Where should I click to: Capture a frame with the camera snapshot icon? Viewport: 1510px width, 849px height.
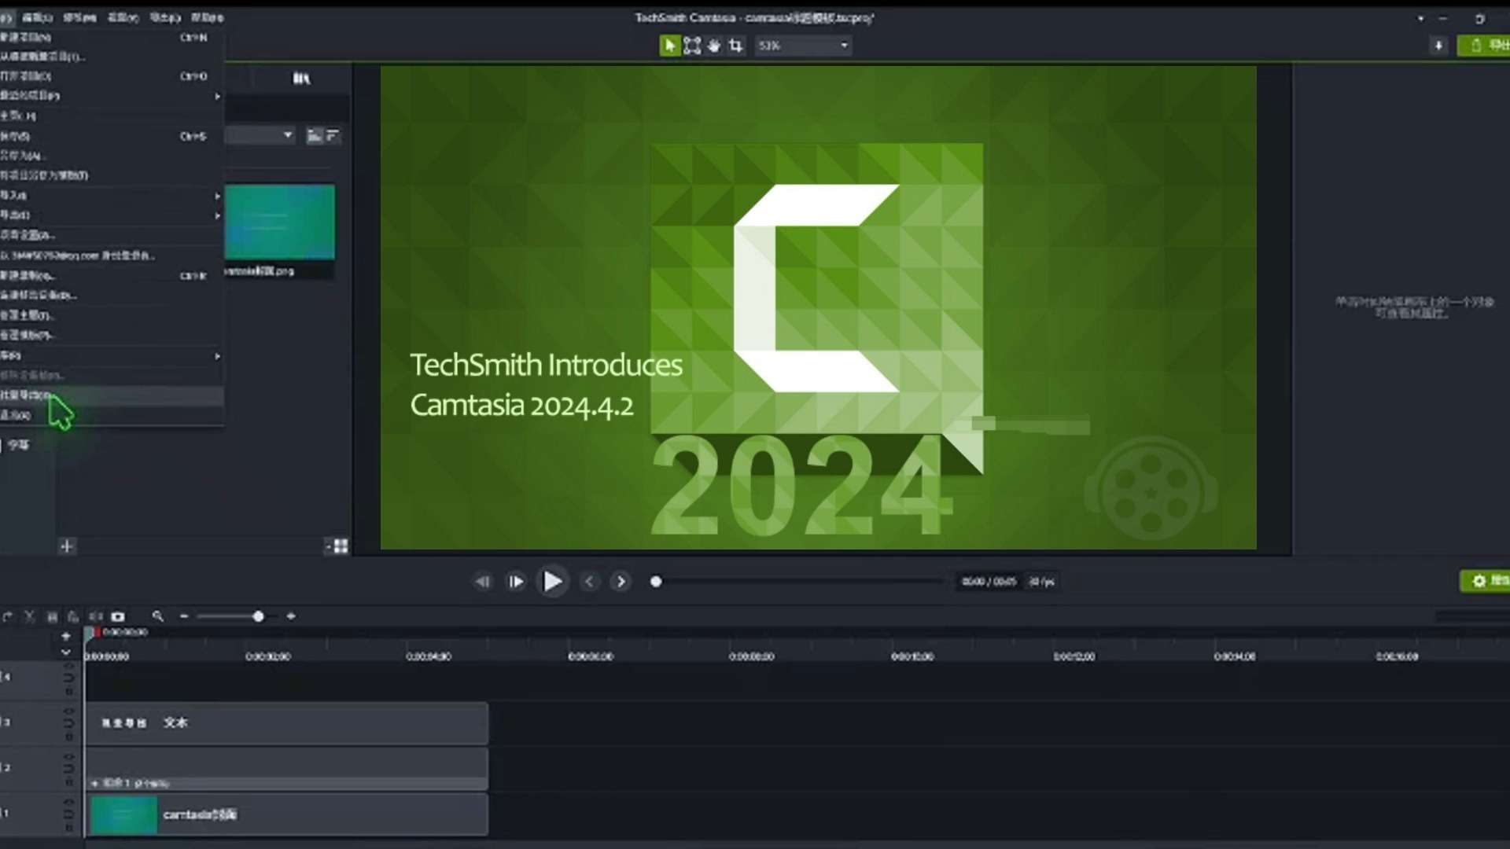tap(118, 617)
